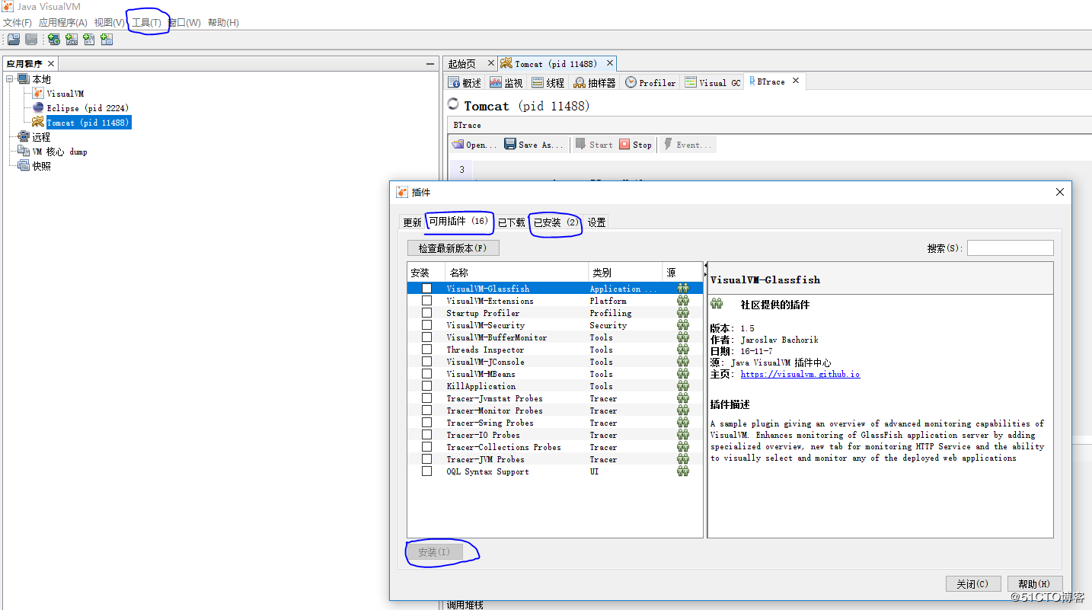This screenshot has height=610, width=1092.
Task: Sort plugins by 源 column header
Action: pos(682,272)
